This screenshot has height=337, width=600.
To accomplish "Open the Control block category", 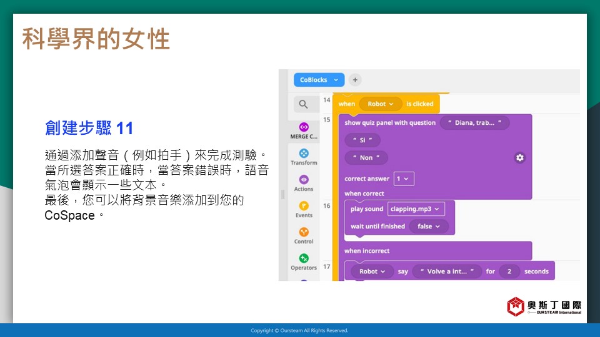I will tap(304, 236).
